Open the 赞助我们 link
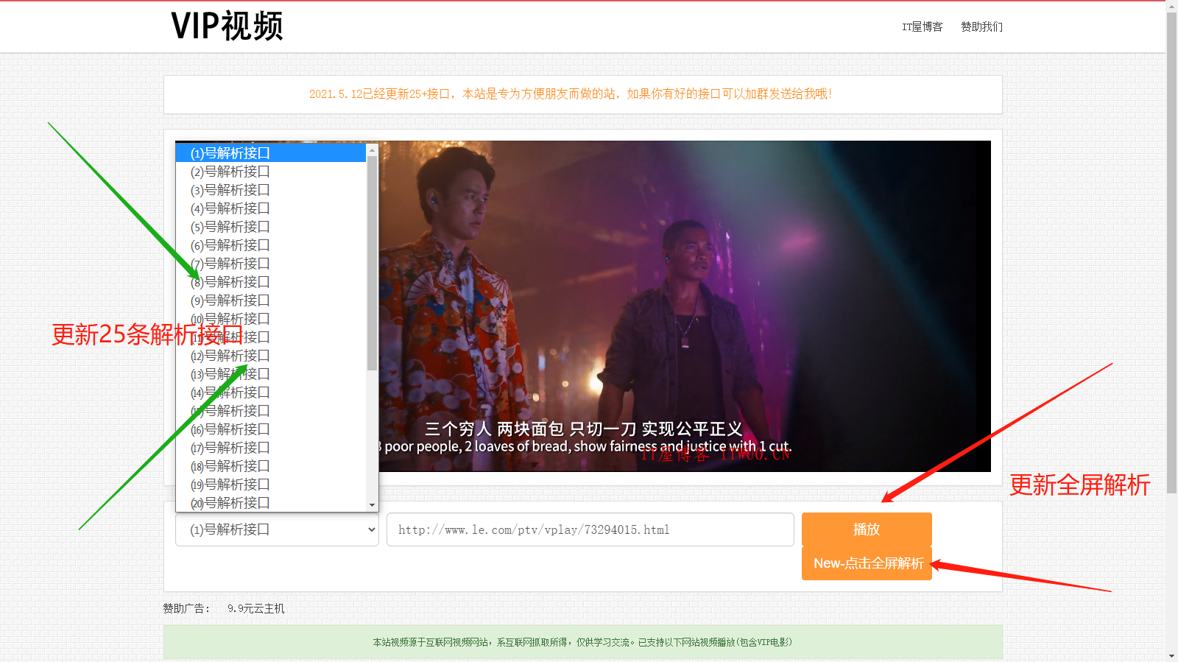Image resolution: width=1178 pixels, height=662 pixels. [x=981, y=27]
